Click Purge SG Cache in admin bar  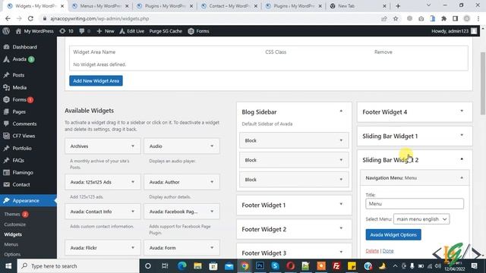click(166, 31)
